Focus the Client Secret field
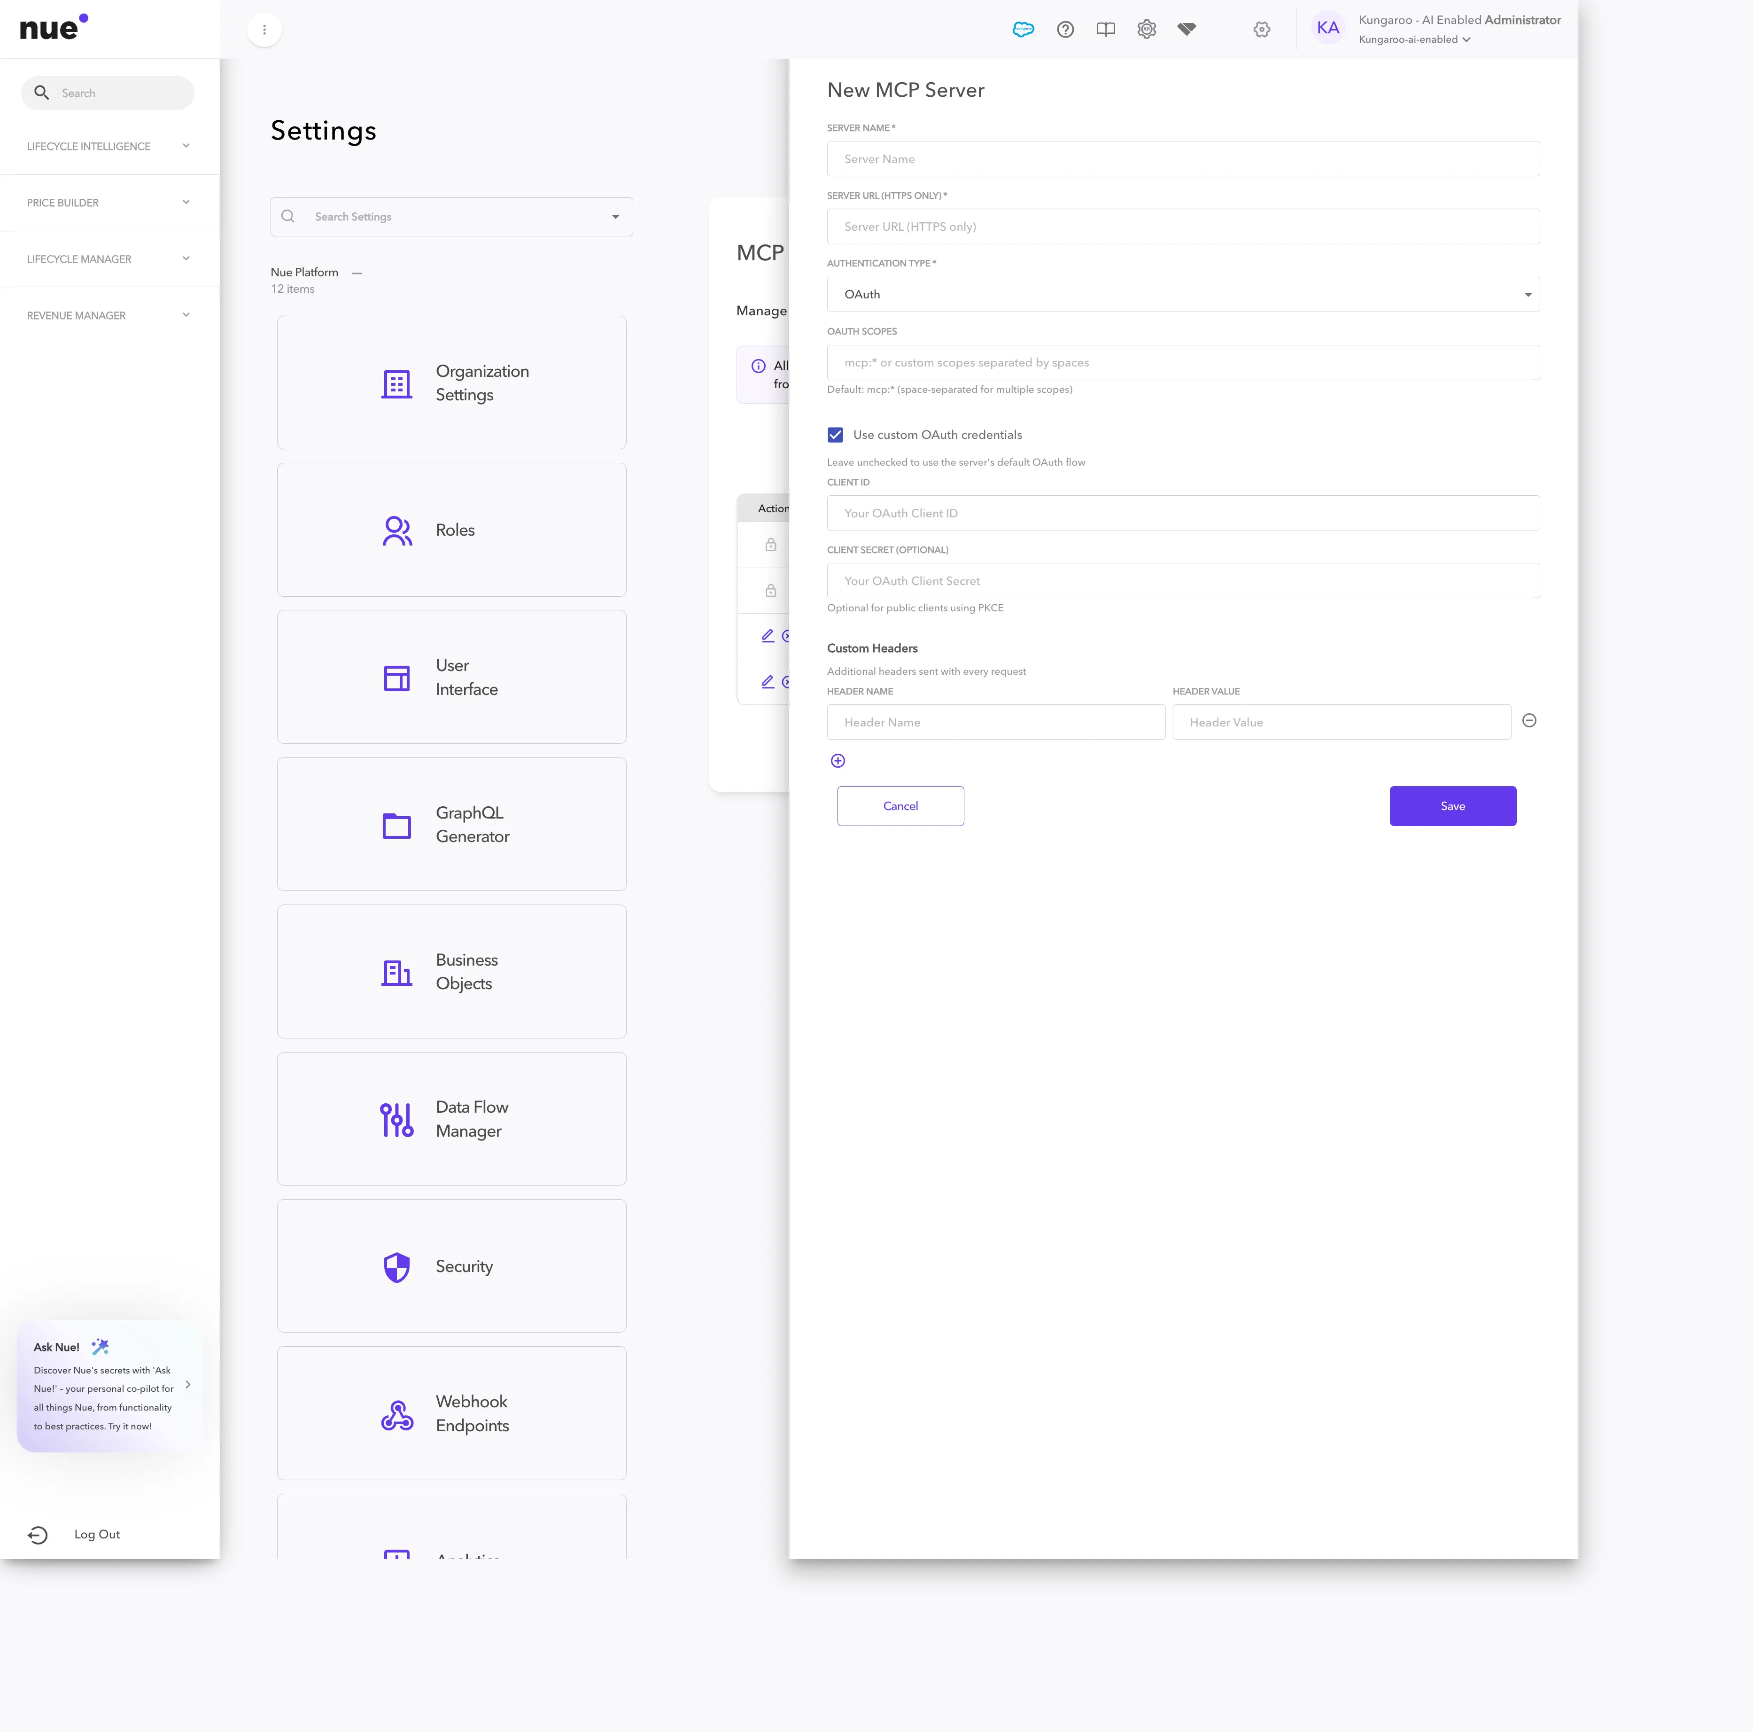 click(x=1183, y=581)
